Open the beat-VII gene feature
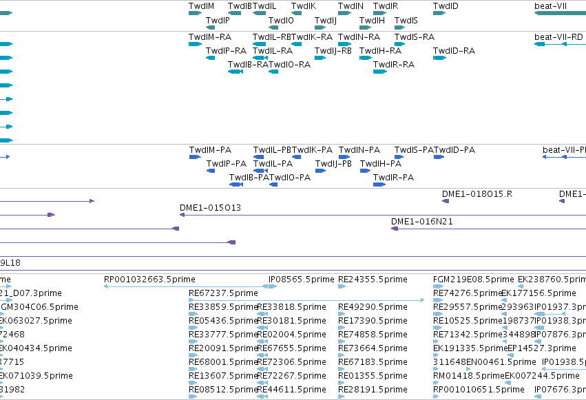 (561, 13)
